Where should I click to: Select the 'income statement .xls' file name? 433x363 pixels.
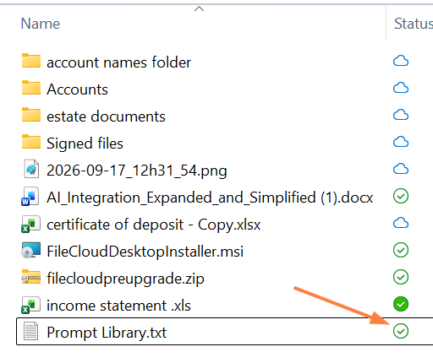point(118,306)
